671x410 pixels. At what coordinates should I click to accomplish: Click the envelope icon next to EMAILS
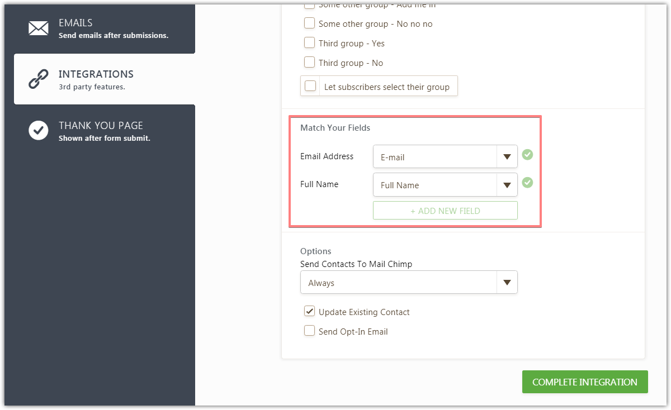38,28
